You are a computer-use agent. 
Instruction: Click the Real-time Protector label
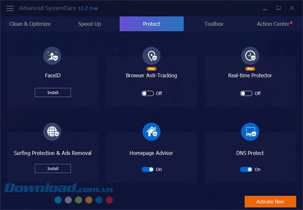click(x=250, y=75)
